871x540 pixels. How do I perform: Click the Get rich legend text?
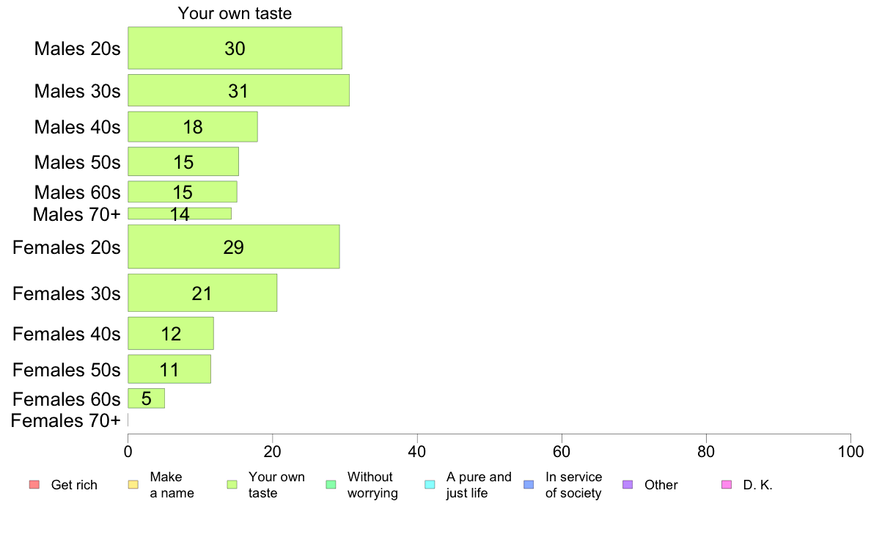74,485
